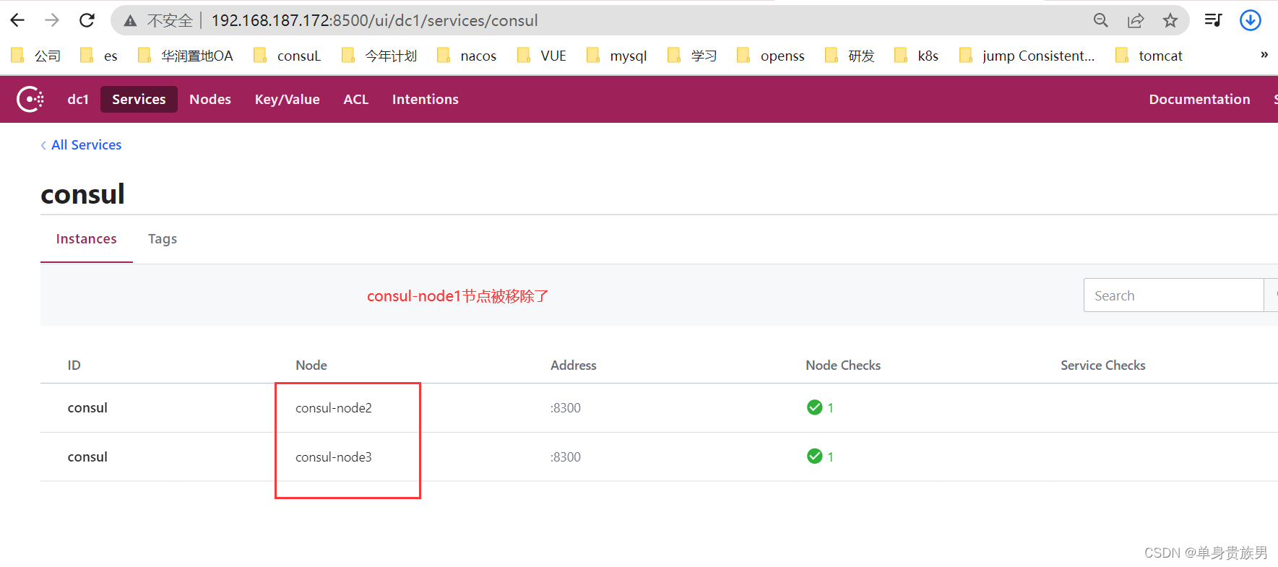This screenshot has height=567, width=1278.
Task: Open the 华润置地OA bookmark folder
Action: coord(185,56)
